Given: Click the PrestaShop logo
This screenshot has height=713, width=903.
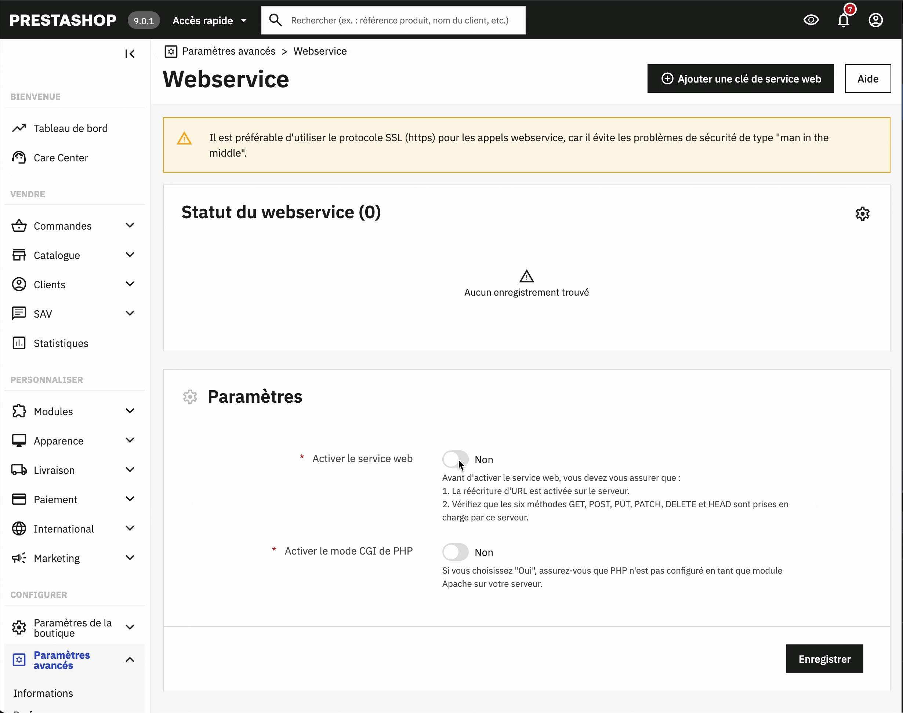Looking at the screenshot, I should point(63,19).
